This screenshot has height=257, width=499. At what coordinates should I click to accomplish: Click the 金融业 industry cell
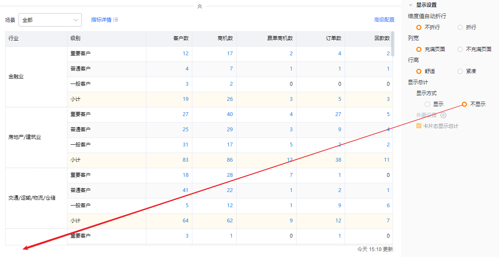pyautogui.click(x=17, y=77)
